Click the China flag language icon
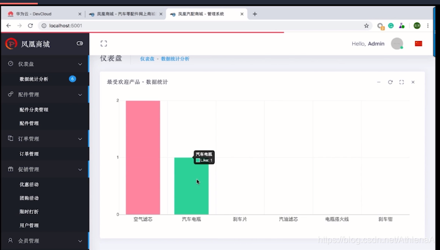This screenshot has width=440, height=250. (x=418, y=43)
